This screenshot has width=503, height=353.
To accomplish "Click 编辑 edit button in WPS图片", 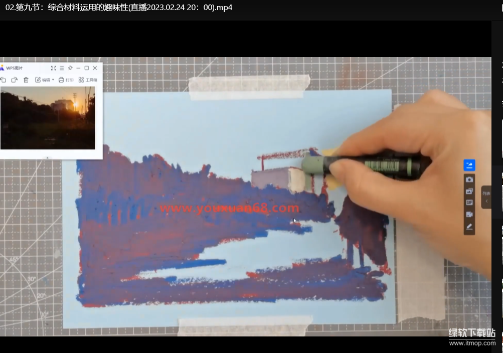I will (x=43, y=80).
